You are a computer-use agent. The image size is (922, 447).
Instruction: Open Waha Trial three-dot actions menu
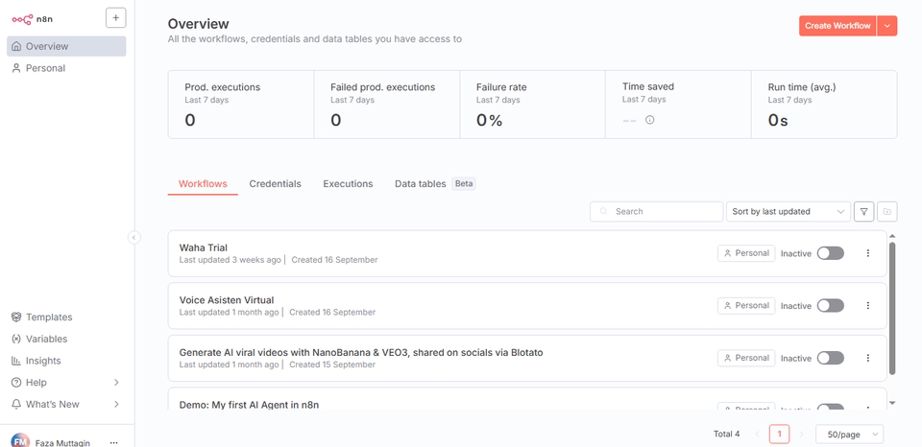[868, 253]
